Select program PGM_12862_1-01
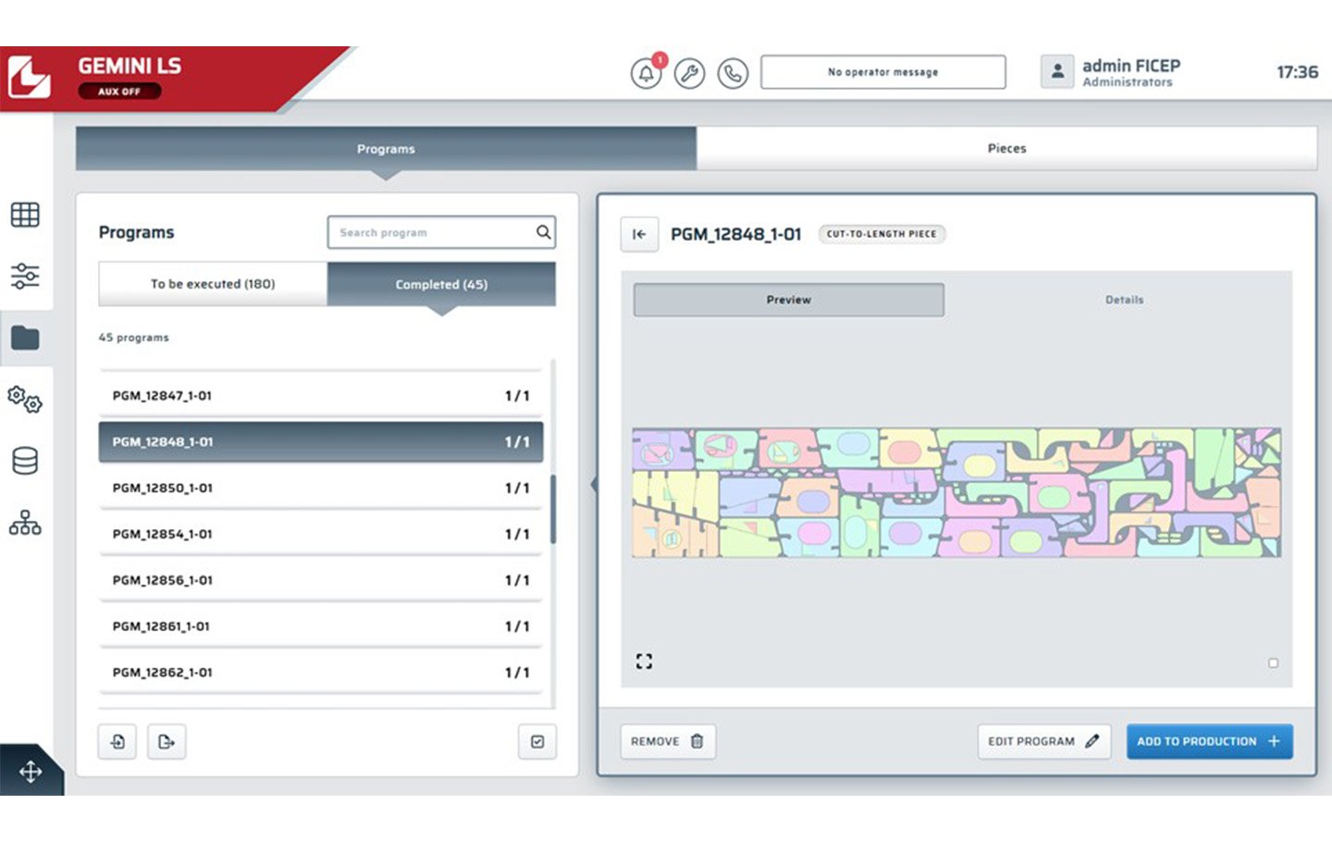1332x842 pixels. (x=321, y=673)
